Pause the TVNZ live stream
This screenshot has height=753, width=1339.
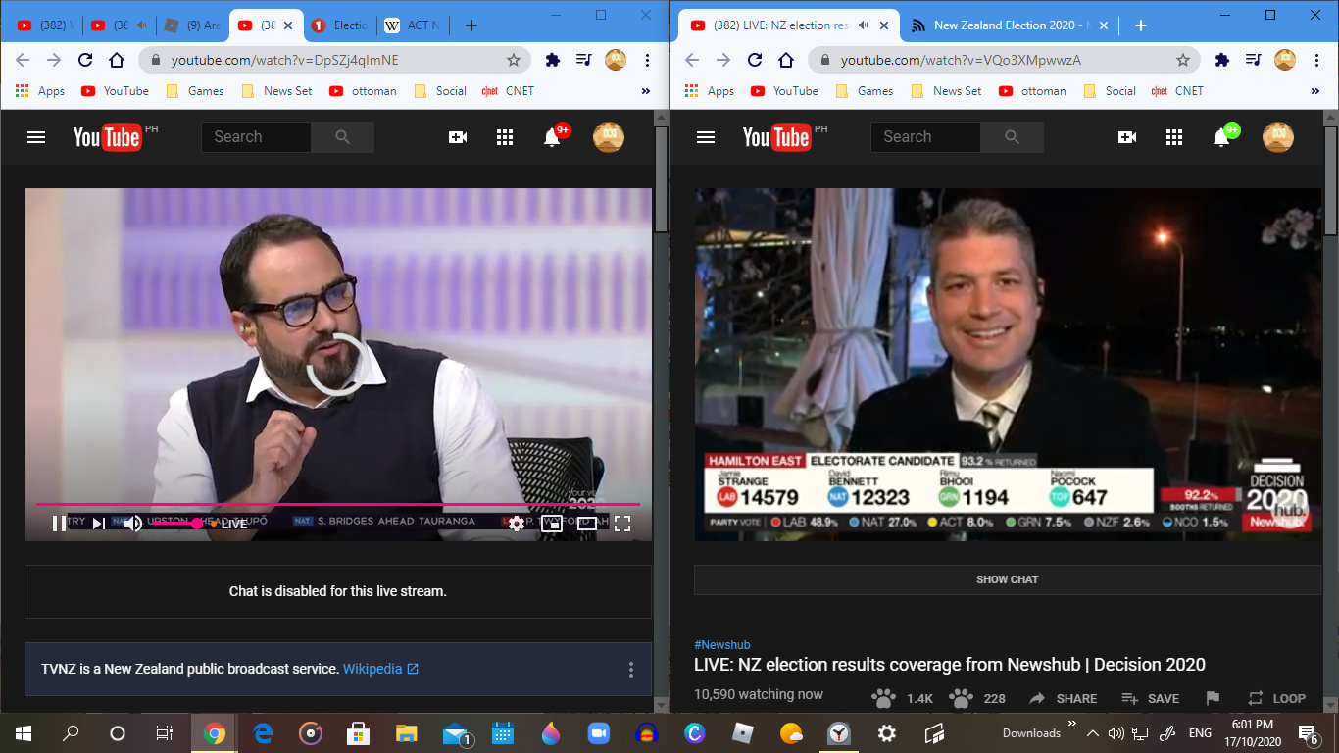pos(59,524)
